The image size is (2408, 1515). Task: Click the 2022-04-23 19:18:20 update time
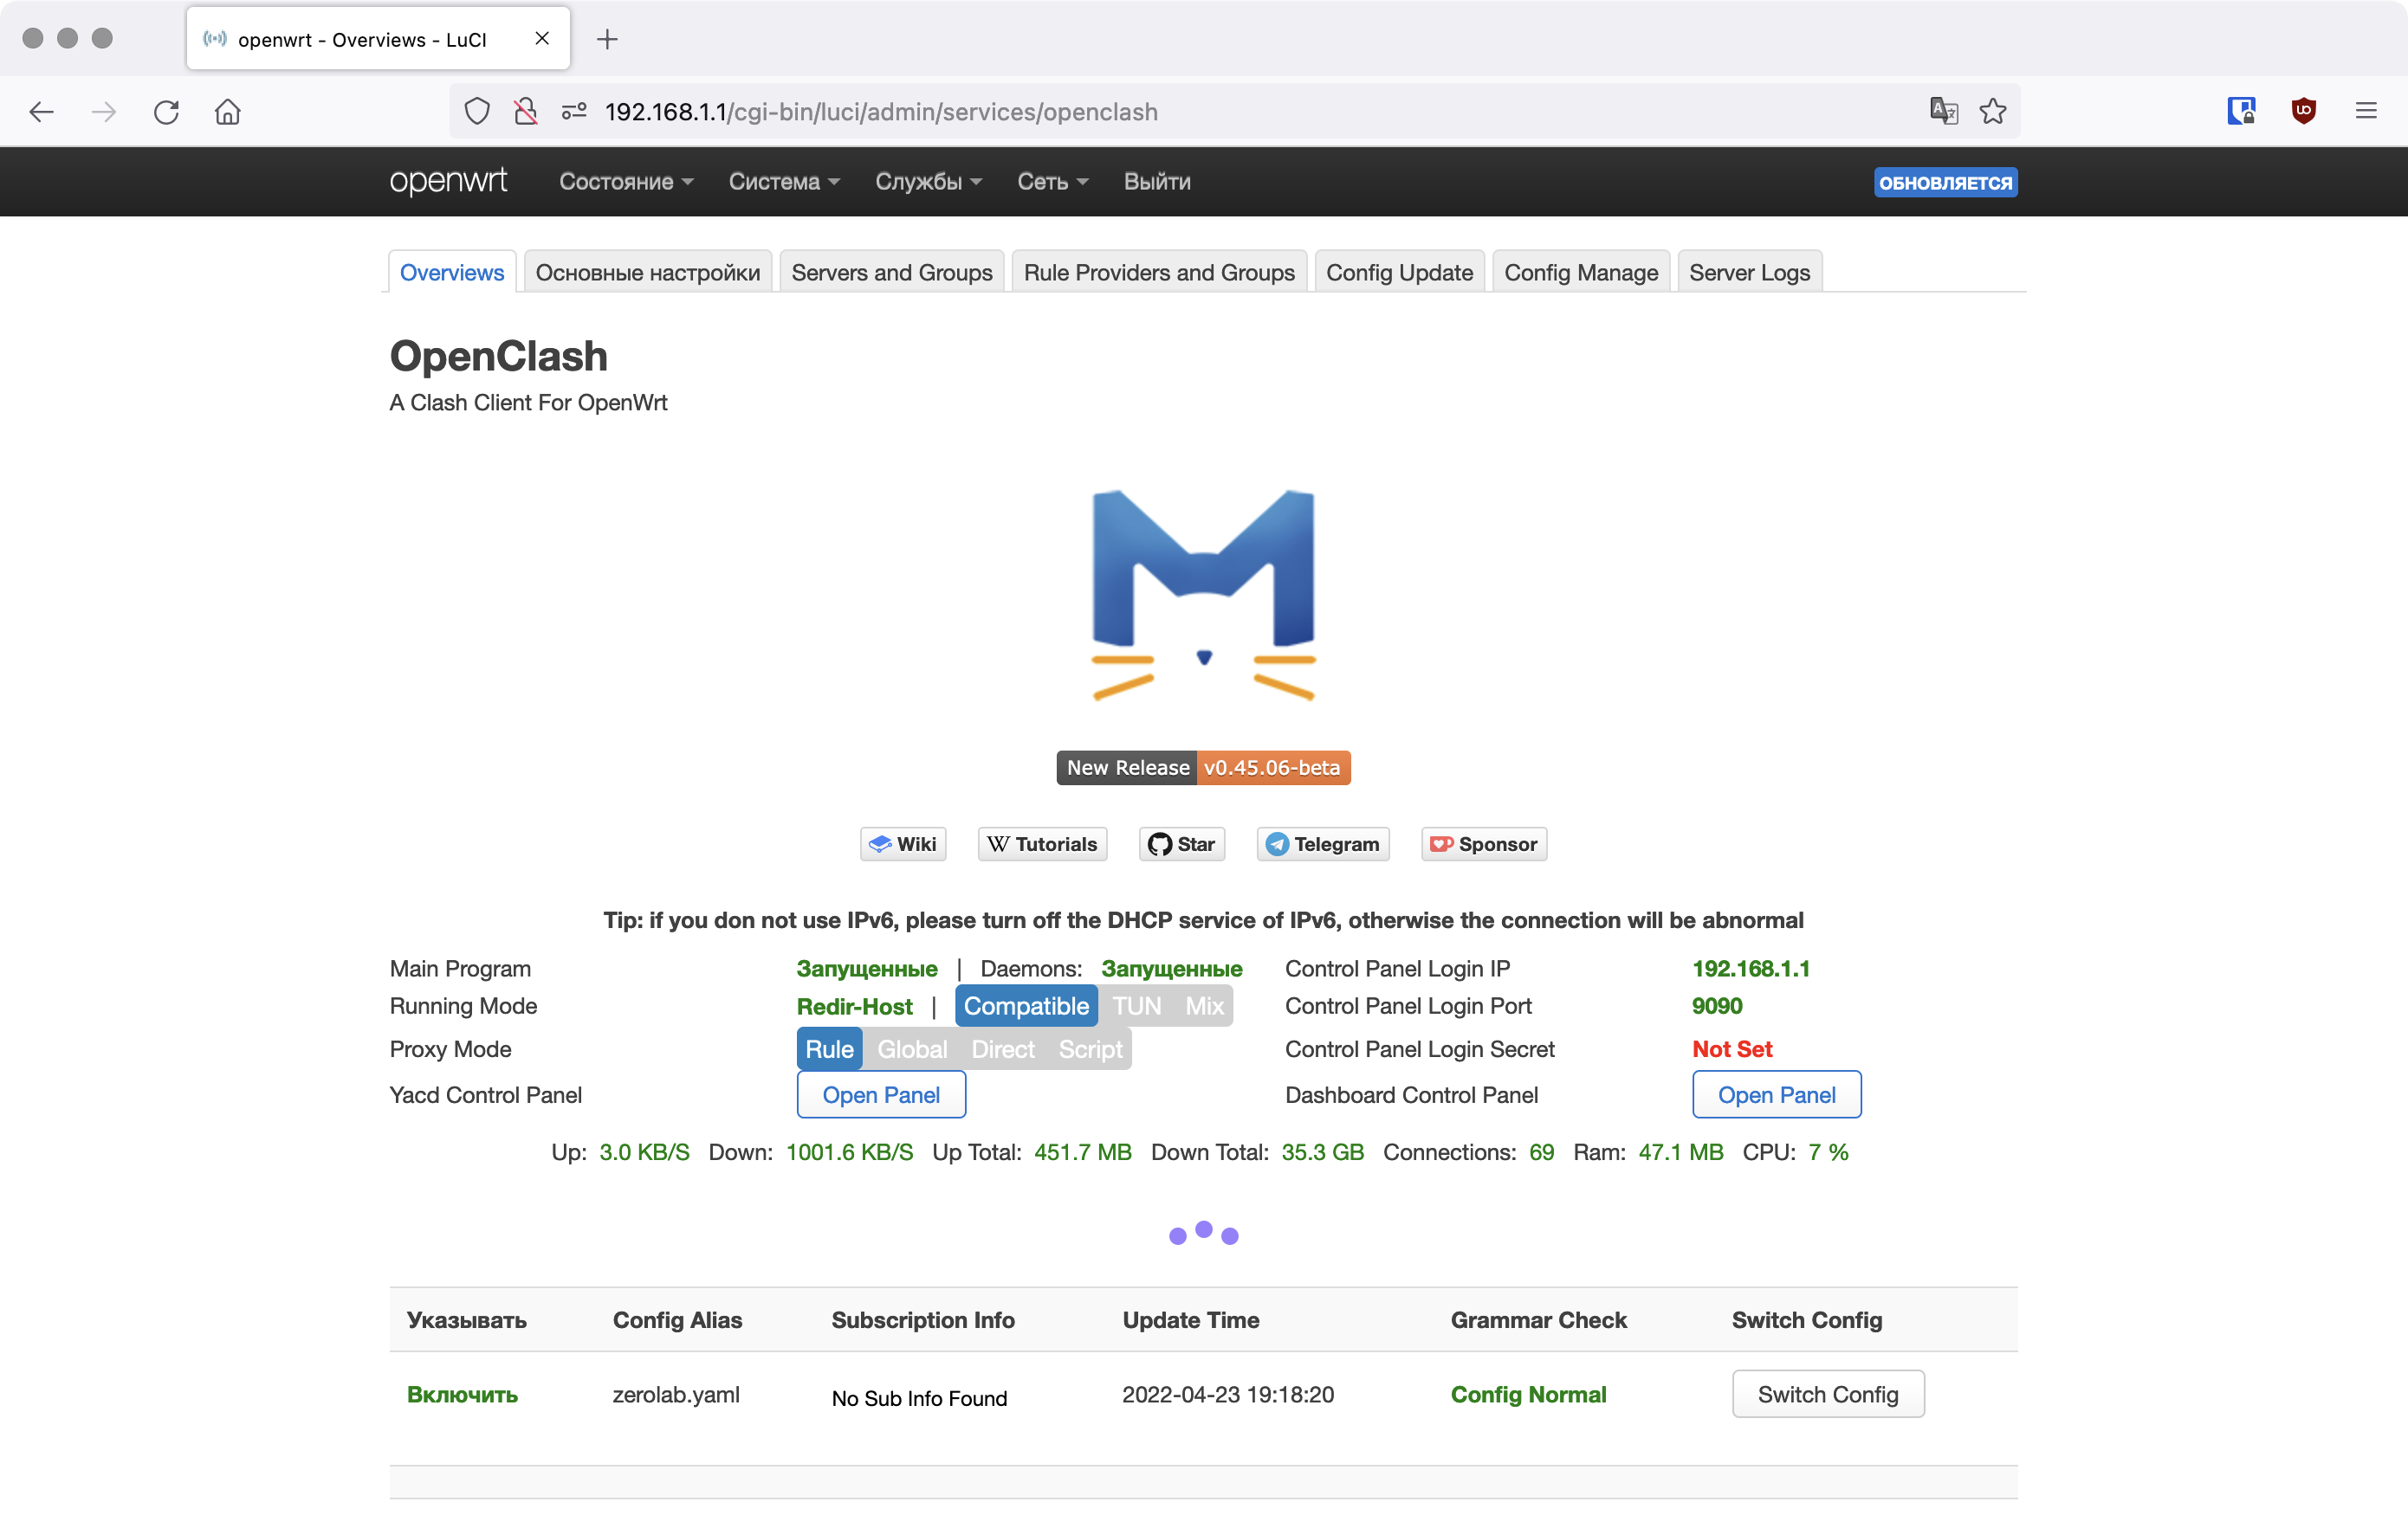point(1228,1394)
